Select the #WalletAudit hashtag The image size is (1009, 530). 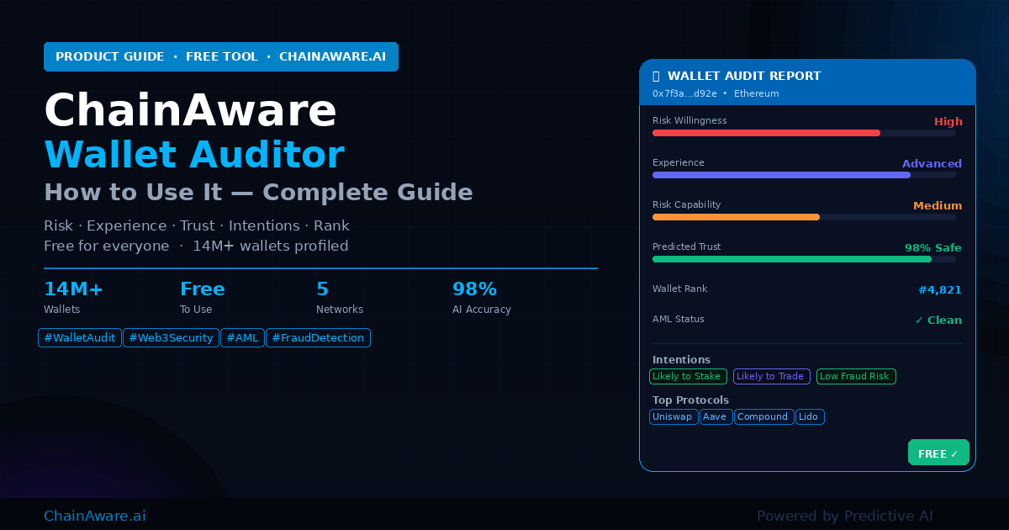pos(80,338)
